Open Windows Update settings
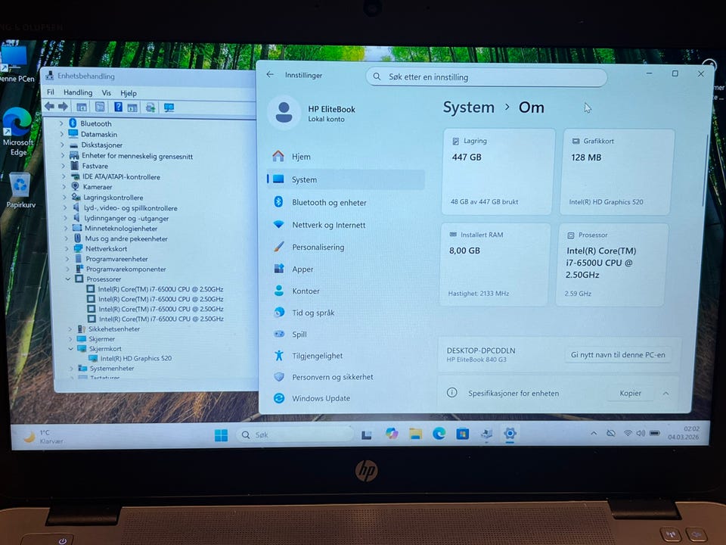The image size is (726, 545). pyautogui.click(x=346, y=398)
